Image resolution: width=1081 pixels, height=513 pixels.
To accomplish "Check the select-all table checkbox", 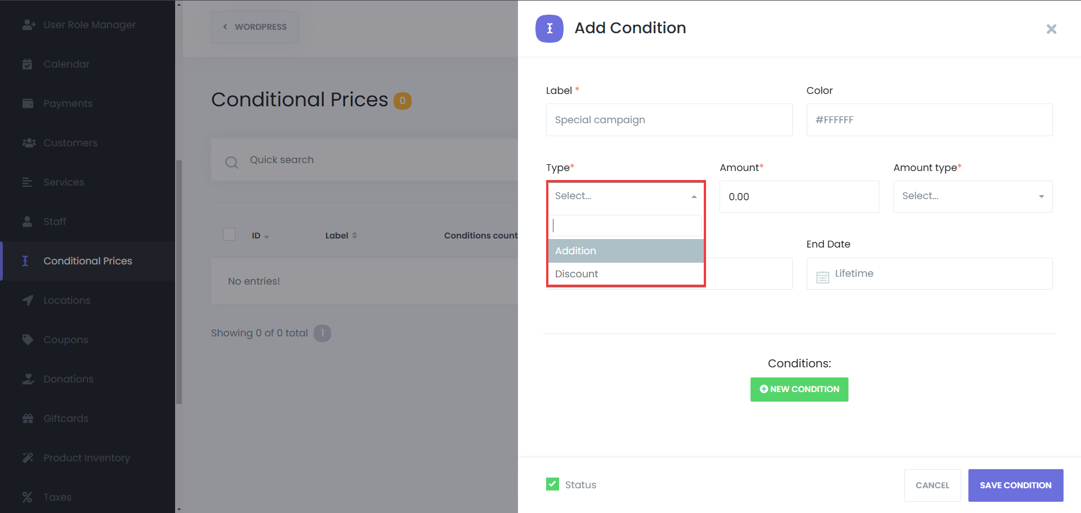I will click(229, 235).
